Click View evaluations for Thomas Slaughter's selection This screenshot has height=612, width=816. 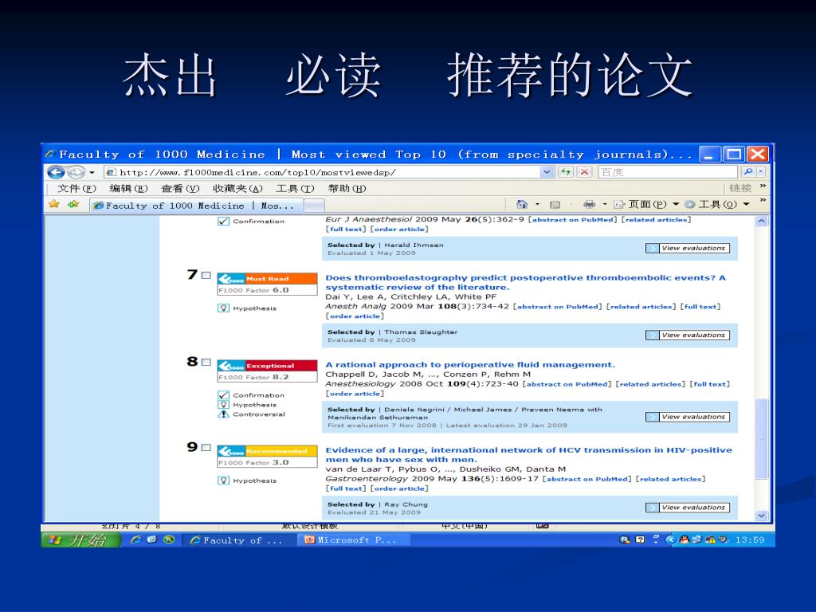pos(688,335)
